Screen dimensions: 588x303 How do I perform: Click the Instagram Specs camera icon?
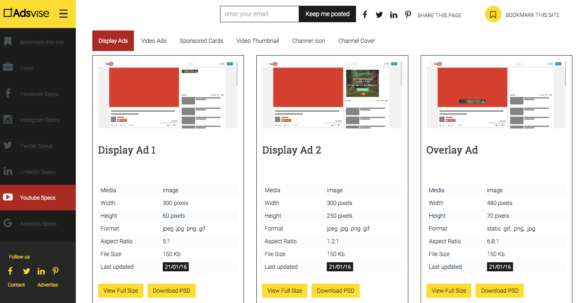click(8, 119)
